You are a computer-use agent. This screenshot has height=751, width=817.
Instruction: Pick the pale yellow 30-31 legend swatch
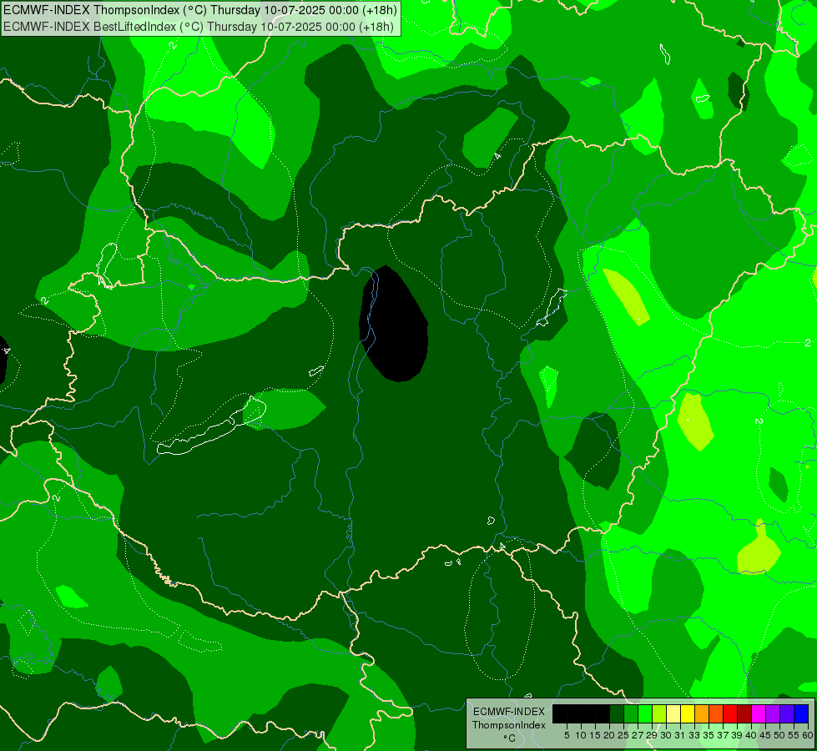pyautogui.click(x=673, y=713)
